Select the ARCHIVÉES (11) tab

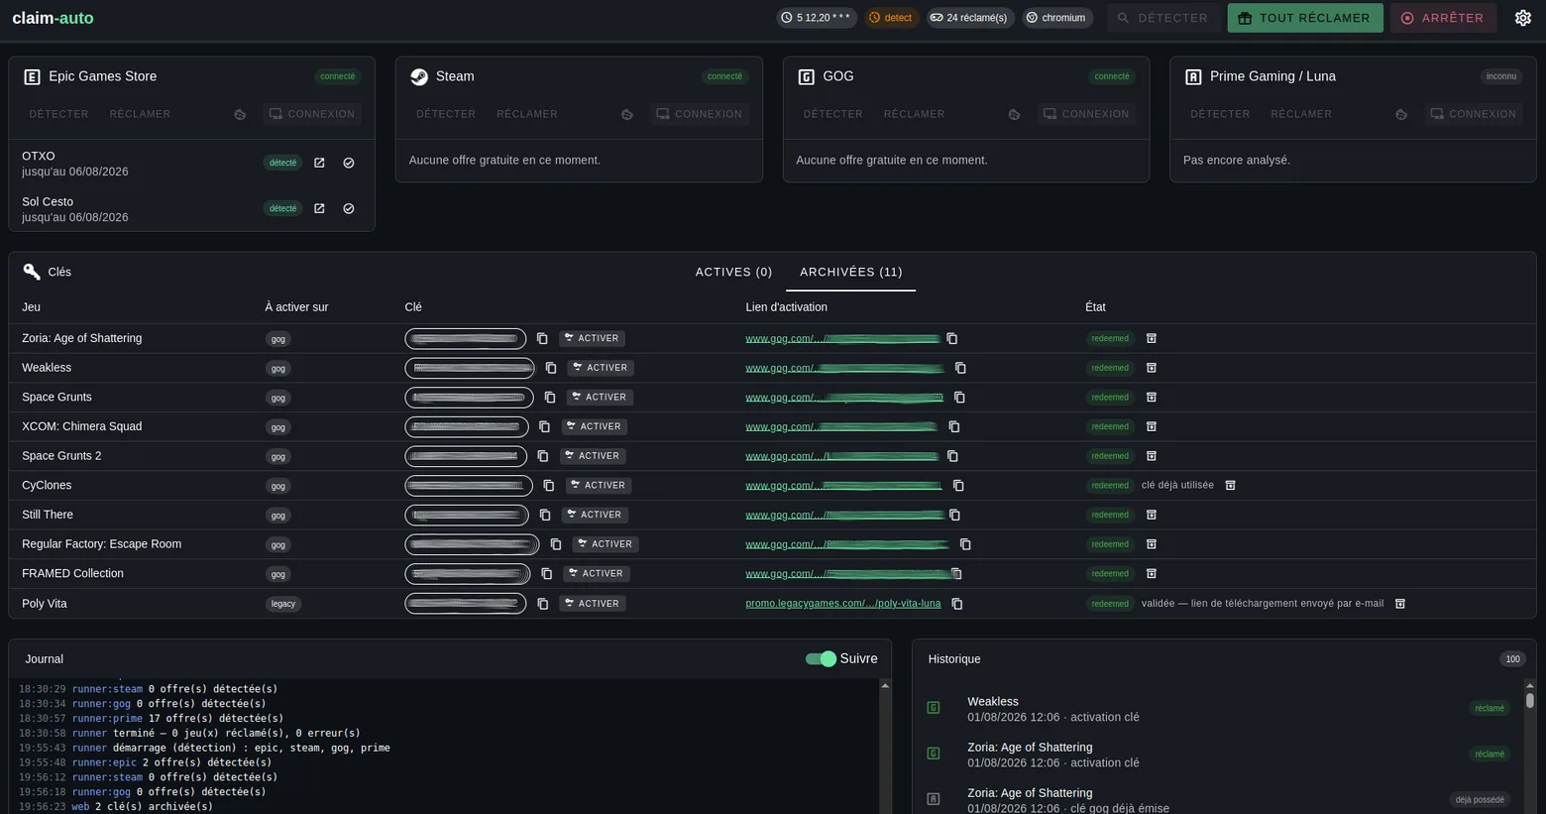[851, 272]
